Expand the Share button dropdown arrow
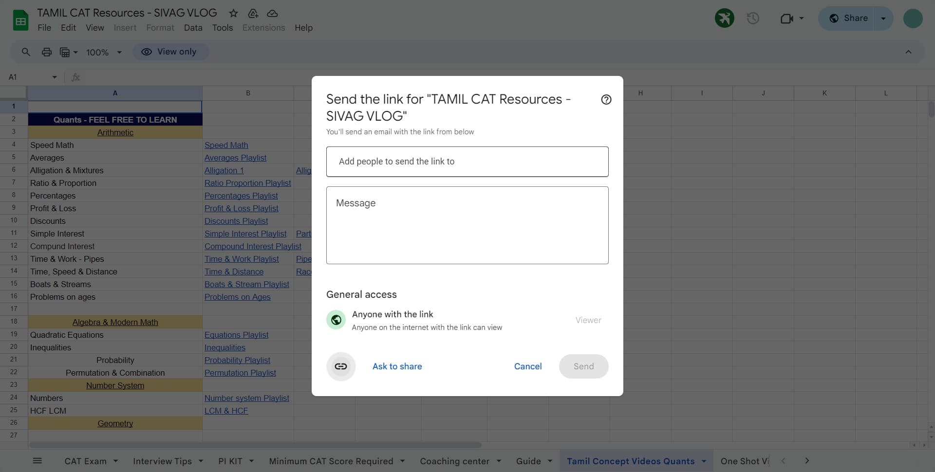This screenshot has width=935, height=472. (x=883, y=18)
